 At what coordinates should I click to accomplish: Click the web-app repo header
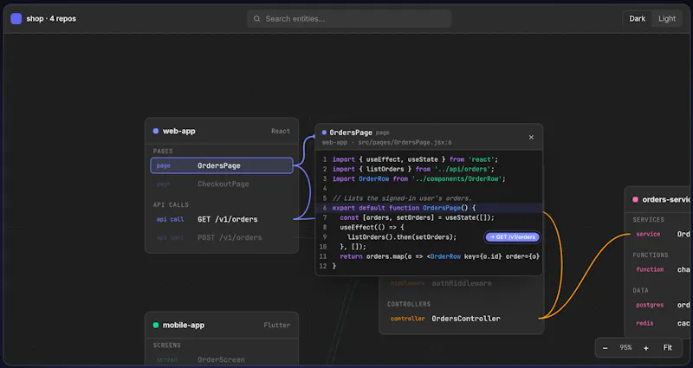coord(222,132)
